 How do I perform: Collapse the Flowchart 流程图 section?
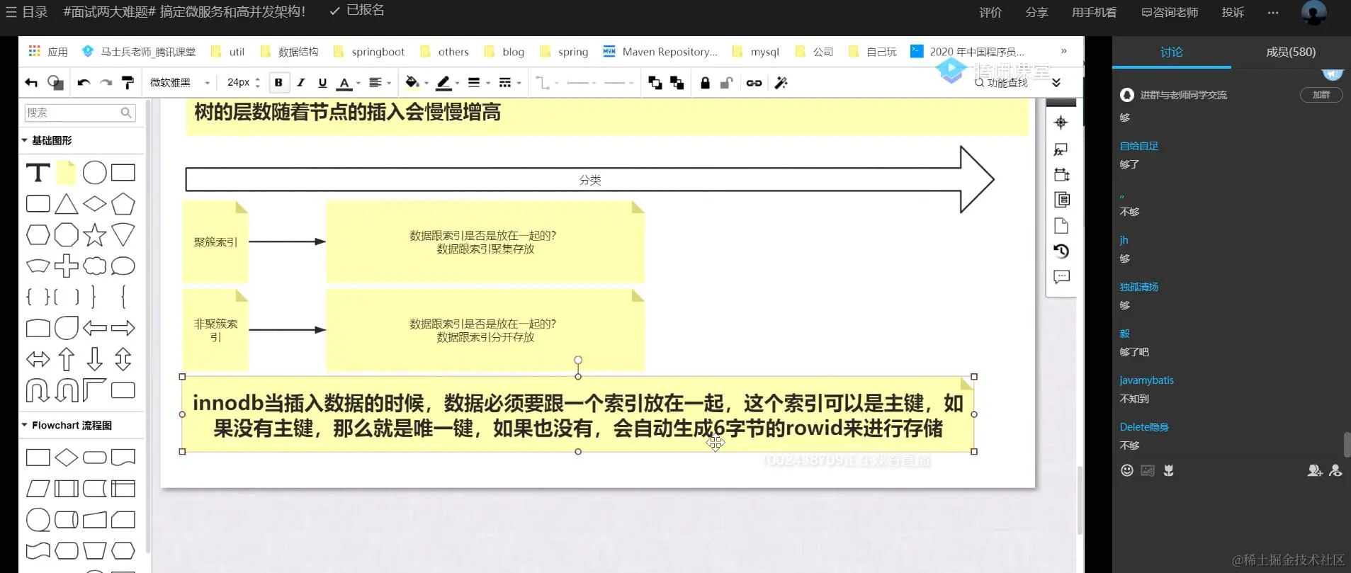67,425
